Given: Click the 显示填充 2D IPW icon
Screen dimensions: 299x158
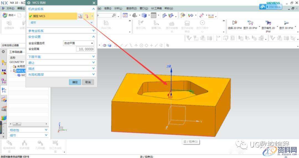Looking at the screenshot, I should [268, 23].
